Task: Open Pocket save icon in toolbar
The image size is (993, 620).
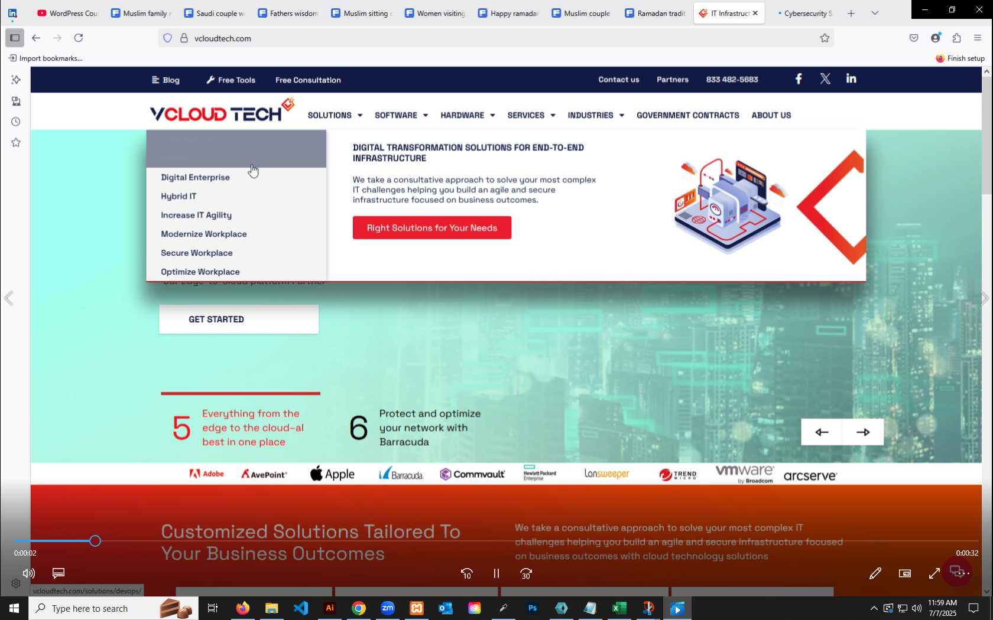Action: coord(914,38)
